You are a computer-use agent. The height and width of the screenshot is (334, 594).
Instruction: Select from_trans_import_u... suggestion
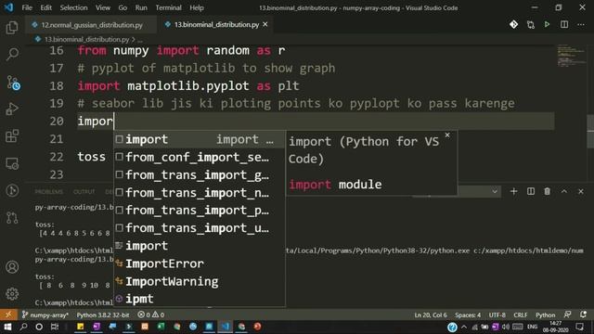(x=200, y=228)
